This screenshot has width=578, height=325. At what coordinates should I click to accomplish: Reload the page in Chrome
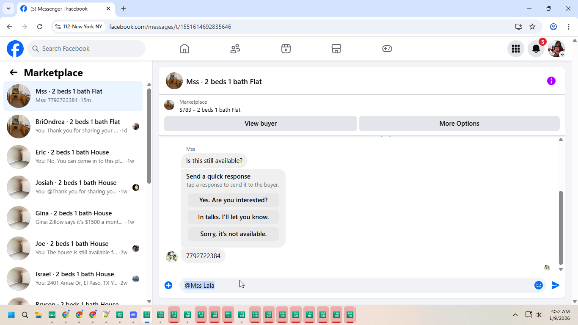tap(40, 27)
